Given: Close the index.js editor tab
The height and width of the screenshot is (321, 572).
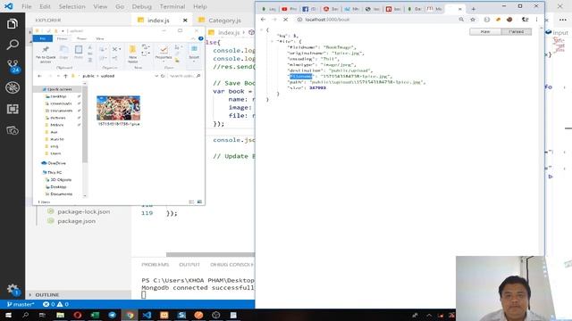Looking at the screenshot, I should point(185,21).
